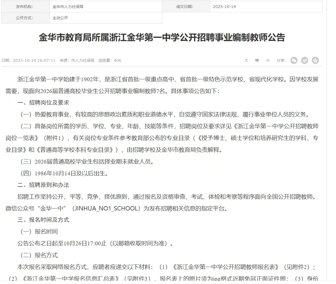Image resolution: width=336 pixels, height=284 pixels.
Task: Share the announcement to Sina Weibo
Action: click(304, 60)
